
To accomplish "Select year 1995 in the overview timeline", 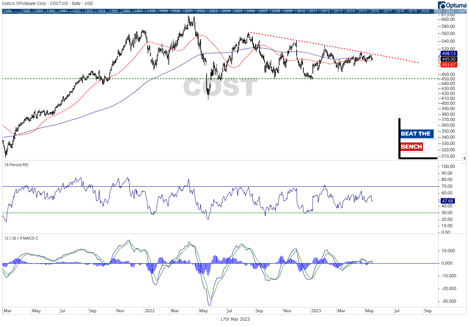I will point(114,11).
